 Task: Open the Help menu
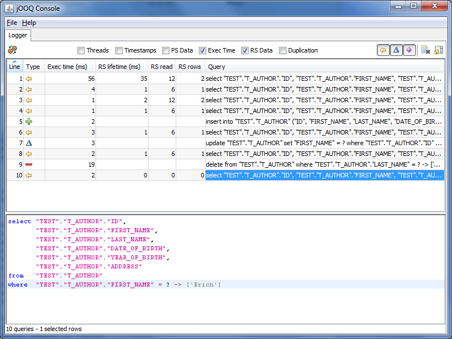tap(29, 23)
